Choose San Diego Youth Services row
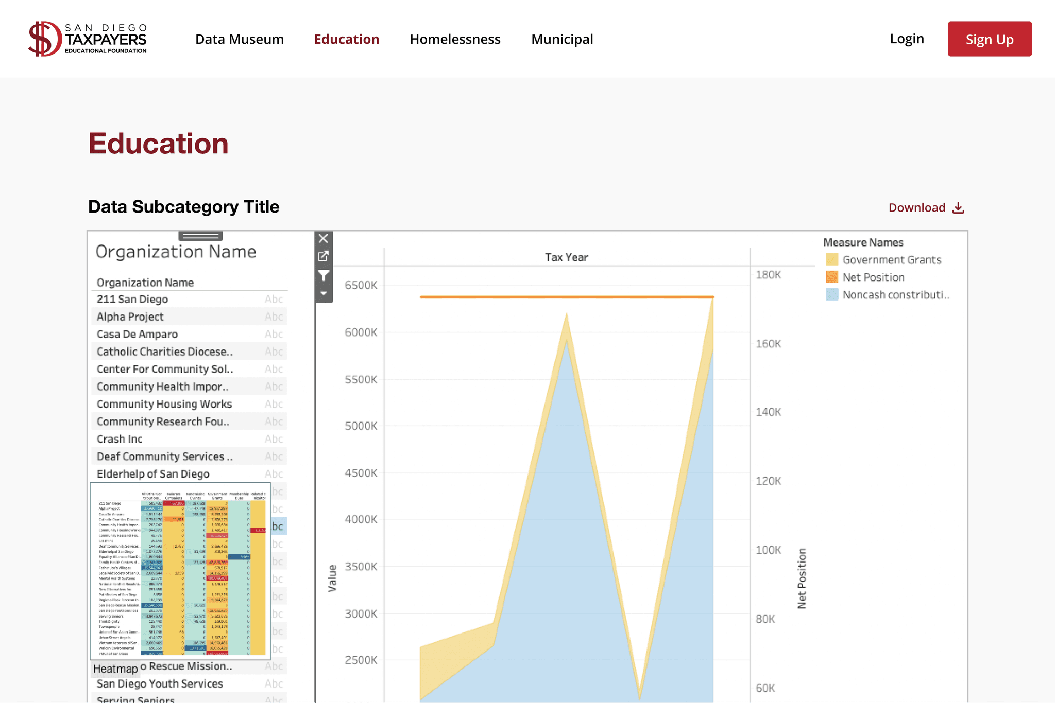This screenshot has width=1055, height=703. 160,683
